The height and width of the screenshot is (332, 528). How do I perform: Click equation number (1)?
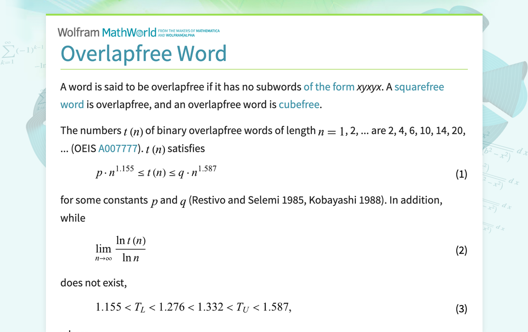point(461,174)
